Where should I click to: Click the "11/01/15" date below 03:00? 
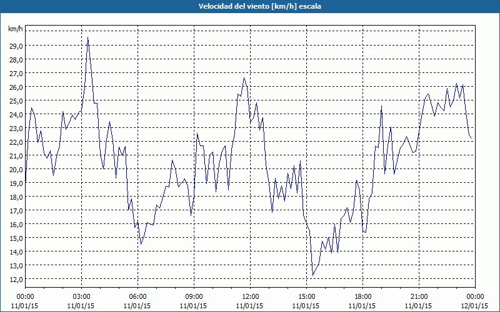coord(81,306)
